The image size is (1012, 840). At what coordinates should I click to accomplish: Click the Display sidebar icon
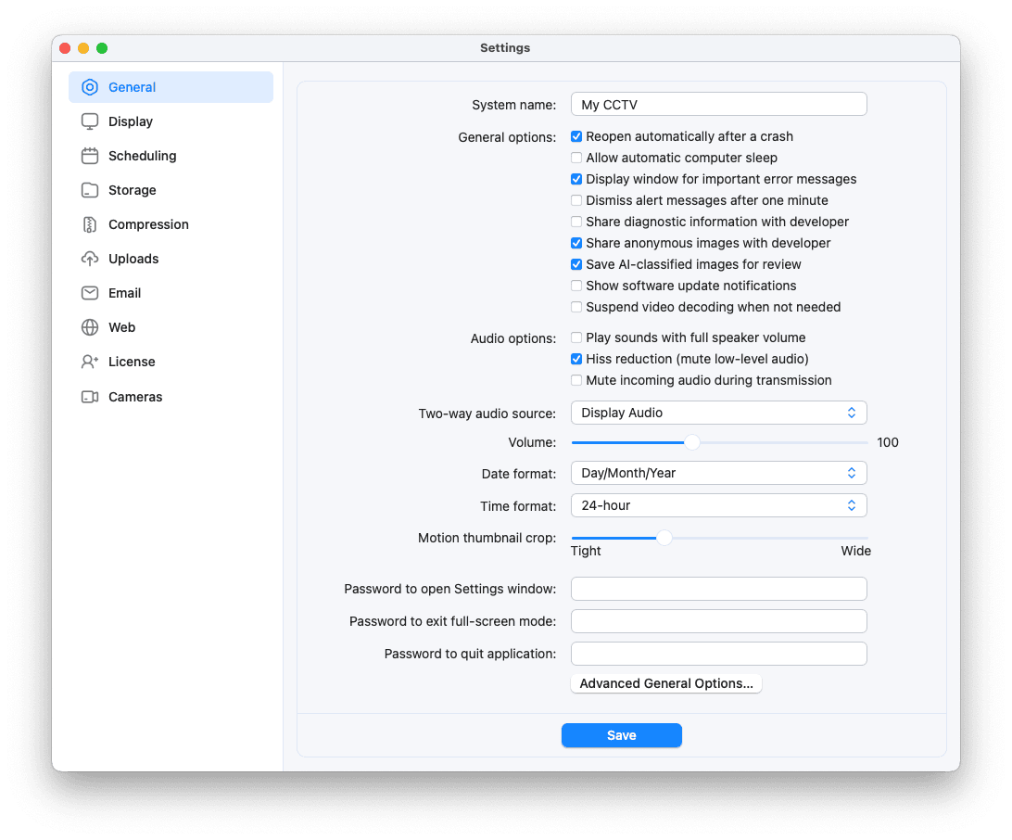89,121
